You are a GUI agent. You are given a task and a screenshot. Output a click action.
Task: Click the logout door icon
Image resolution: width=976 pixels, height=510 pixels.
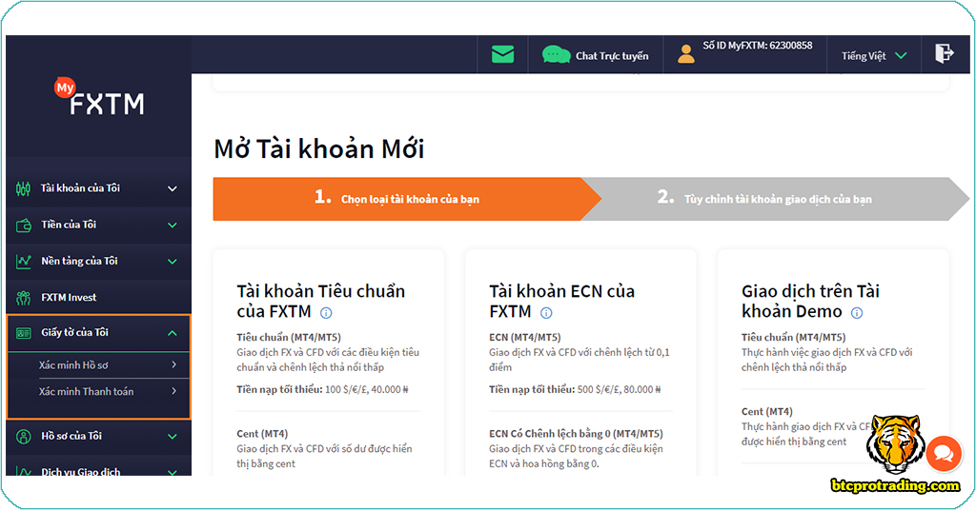(x=945, y=53)
